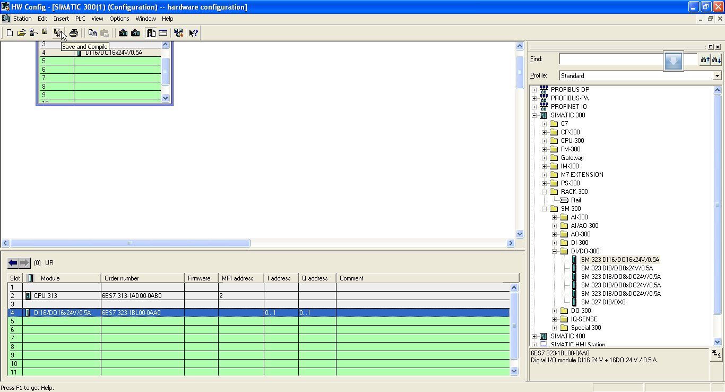Select SM 327 DI8/DX8 module in catalog

(603, 302)
